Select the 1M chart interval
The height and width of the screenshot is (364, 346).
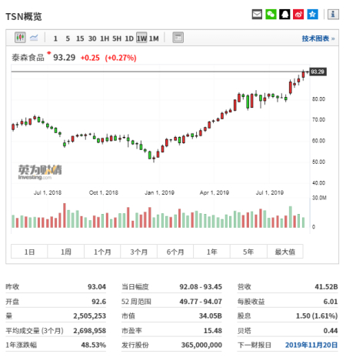pyautogui.click(x=154, y=38)
